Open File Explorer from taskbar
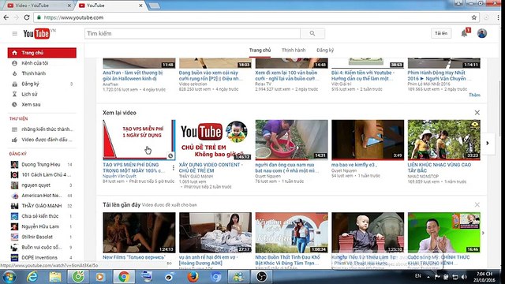 click(55, 277)
